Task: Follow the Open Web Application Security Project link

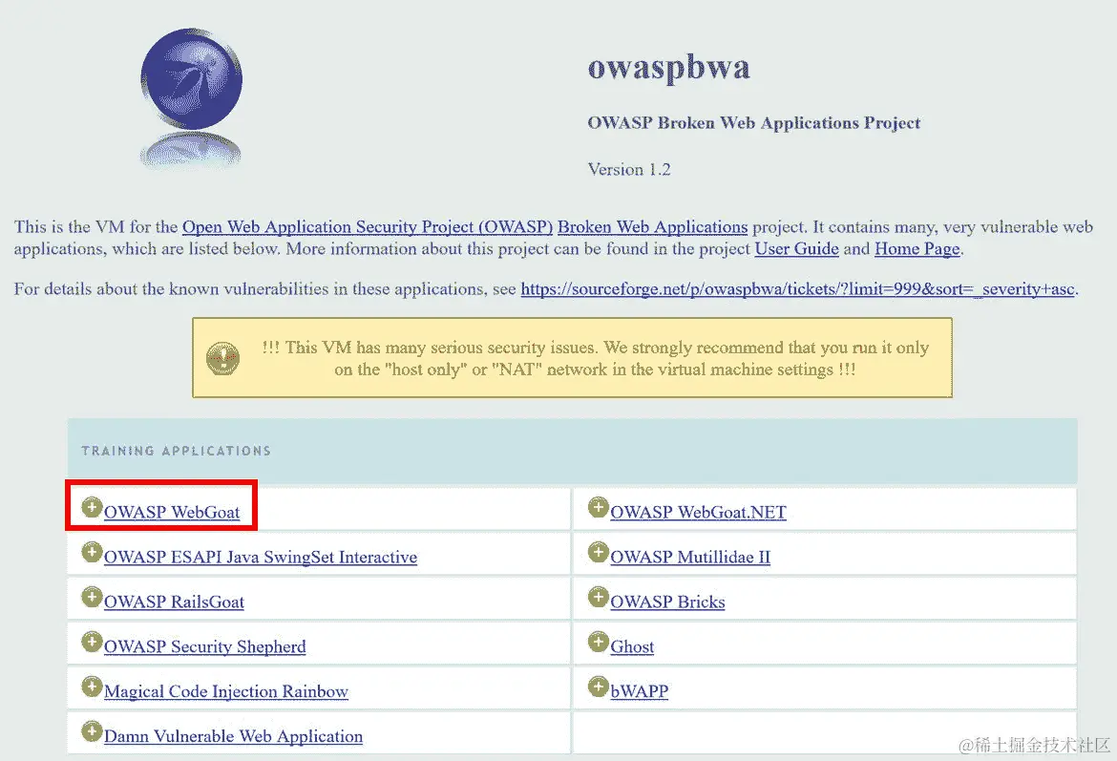Action: coord(368,227)
